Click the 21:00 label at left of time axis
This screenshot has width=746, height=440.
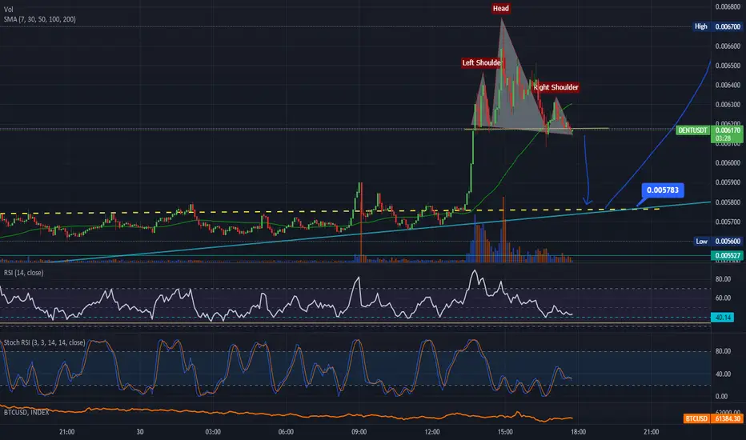click(66, 432)
